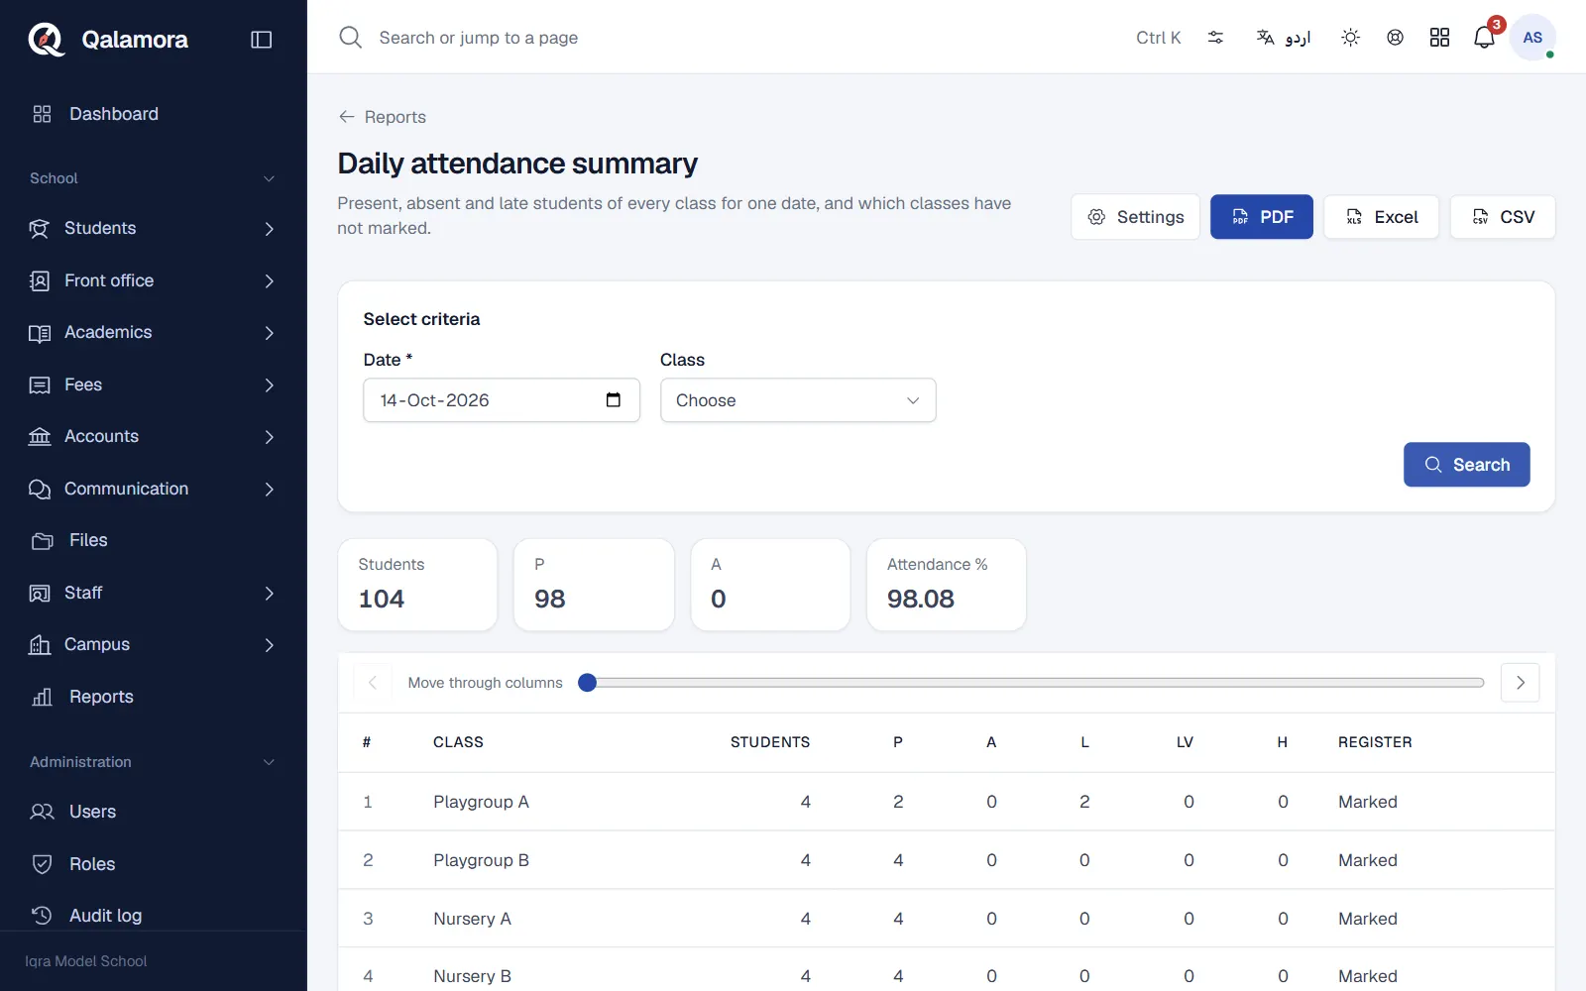Export report as PDF
Image resolution: width=1586 pixels, height=991 pixels.
(1261, 217)
